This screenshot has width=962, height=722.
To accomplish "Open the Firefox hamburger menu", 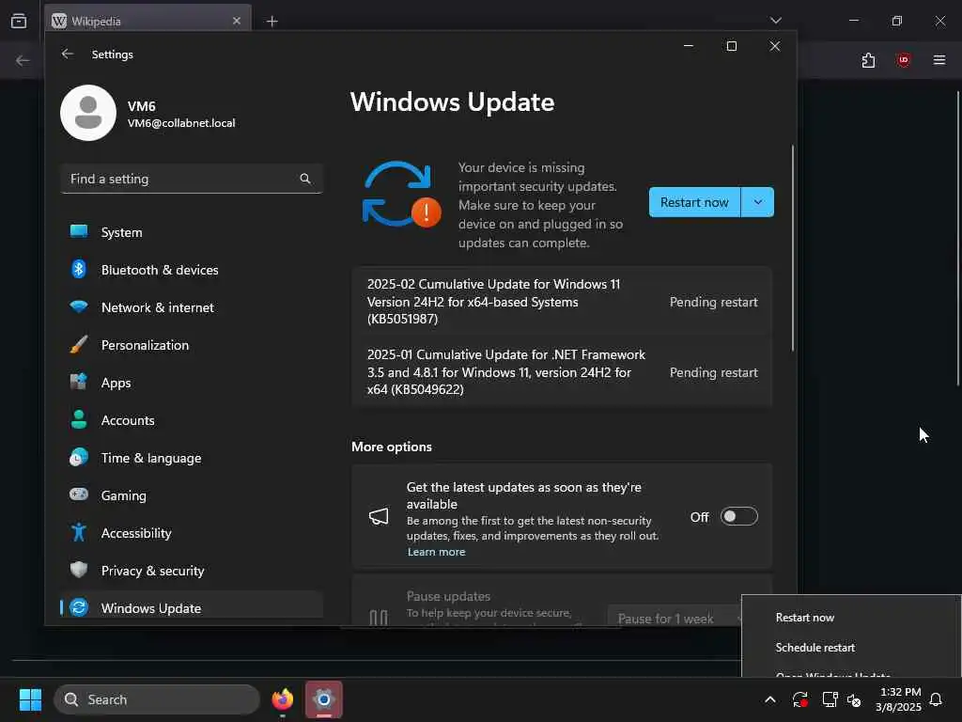I will coord(939,60).
